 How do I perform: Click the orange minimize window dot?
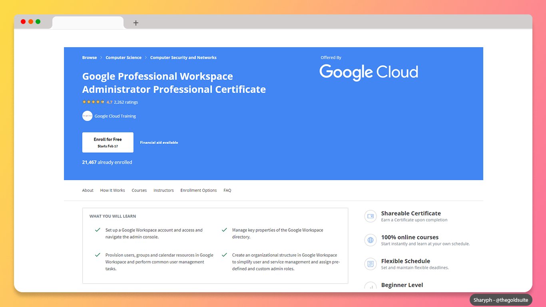[x=31, y=22]
